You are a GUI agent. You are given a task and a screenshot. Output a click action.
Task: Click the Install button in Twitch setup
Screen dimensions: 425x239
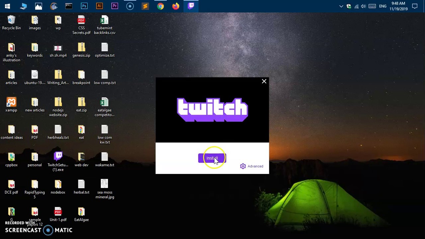212,158
